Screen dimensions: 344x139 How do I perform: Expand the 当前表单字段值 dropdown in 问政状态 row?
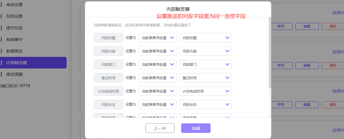point(157,104)
